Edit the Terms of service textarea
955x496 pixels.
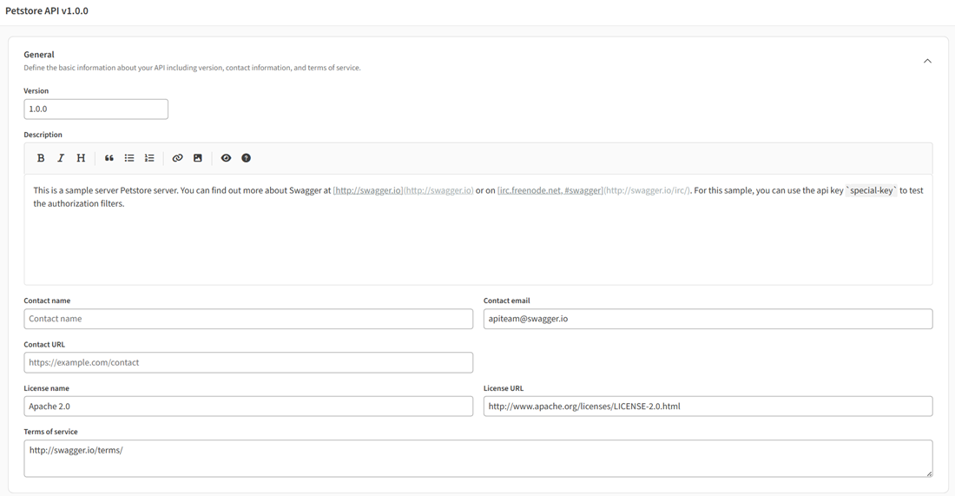point(478,459)
